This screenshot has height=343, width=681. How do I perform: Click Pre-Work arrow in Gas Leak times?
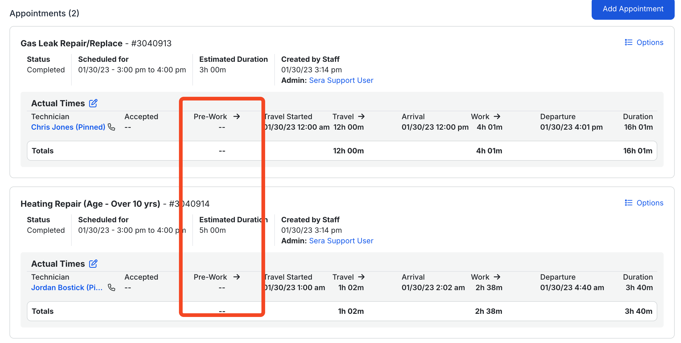pyautogui.click(x=237, y=116)
